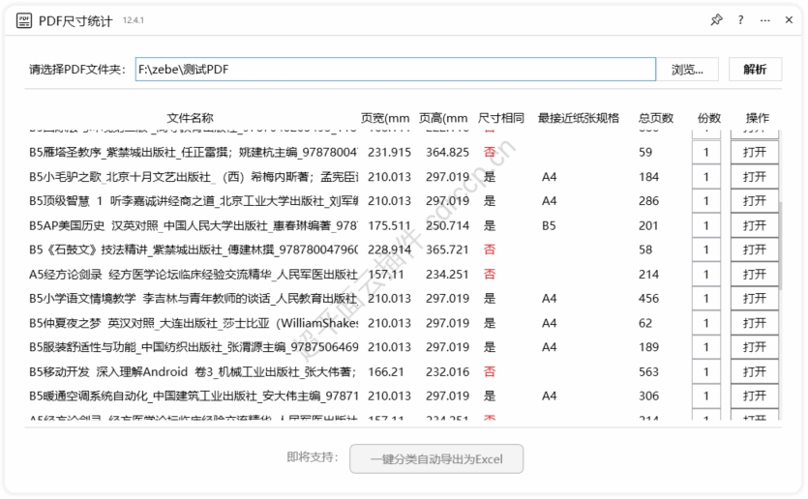This screenshot has width=808, height=499.
Task: Select the B5AP美国历史 汉英对照 file name
Action: (194, 225)
